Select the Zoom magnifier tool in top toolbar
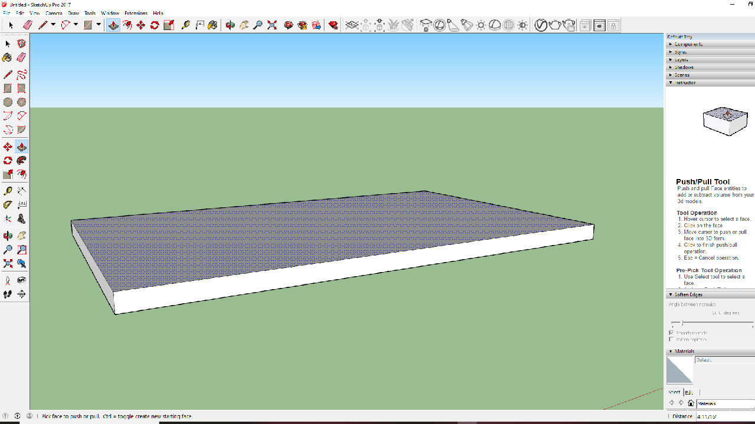 (x=258, y=25)
